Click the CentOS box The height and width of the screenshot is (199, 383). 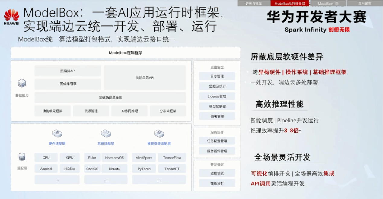[x=92, y=169]
